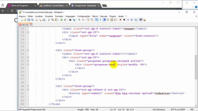Screen dimensions: 198x111
Task: Click the editor's vertical scrollbar thumb
Action: click(x=196, y=67)
